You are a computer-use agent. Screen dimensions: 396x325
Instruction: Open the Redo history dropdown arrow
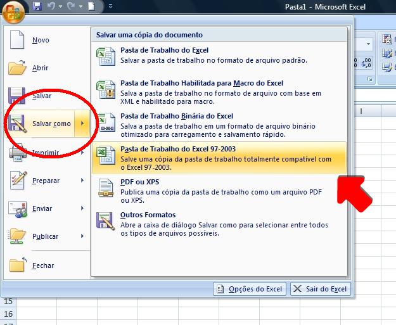[80, 6]
